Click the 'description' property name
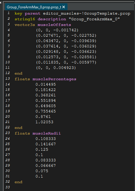 (x=52, y=19)
